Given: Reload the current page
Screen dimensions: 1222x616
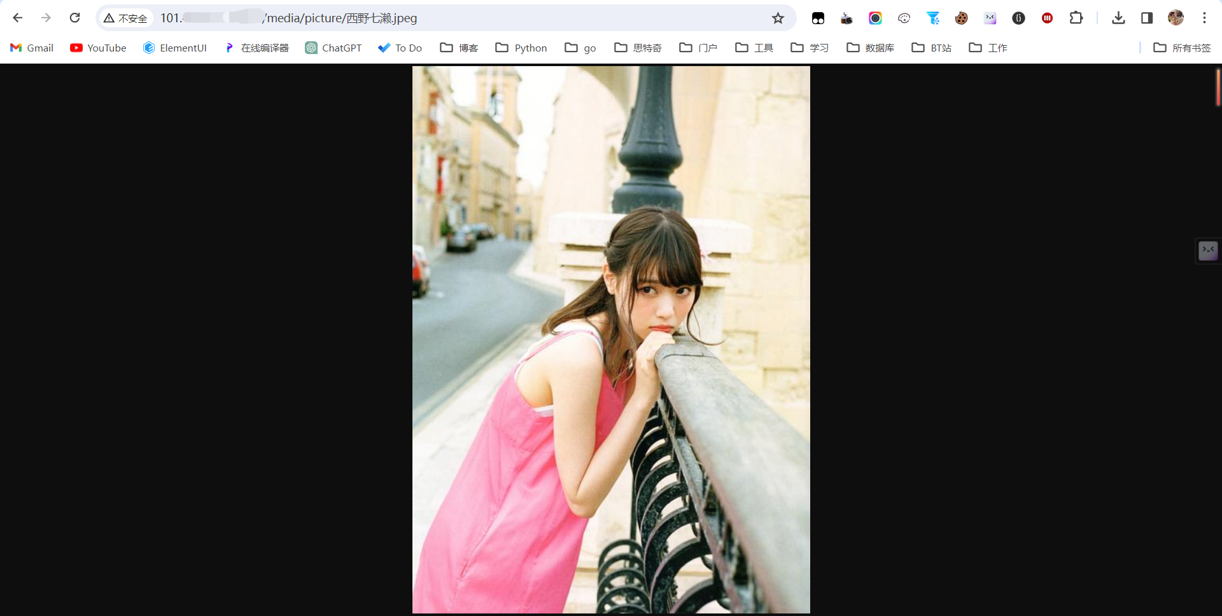Looking at the screenshot, I should pos(75,18).
